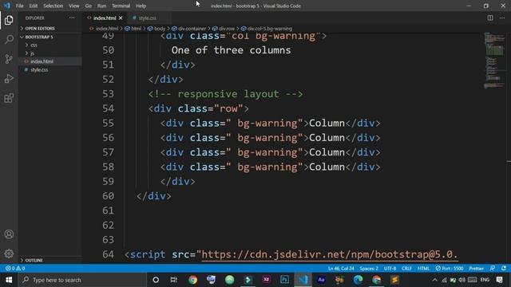Click the split editor right icon
The width and height of the screenshot is (511, 287).
click(x=489, y=18)
